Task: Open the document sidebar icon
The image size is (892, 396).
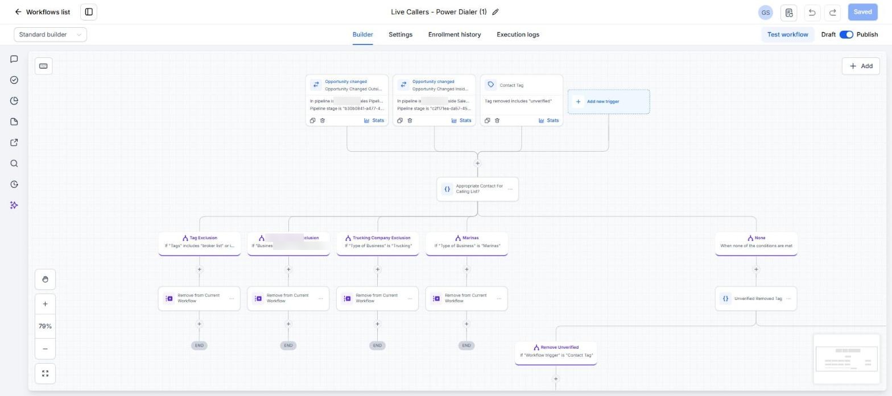Action: [x=14, y=122]
